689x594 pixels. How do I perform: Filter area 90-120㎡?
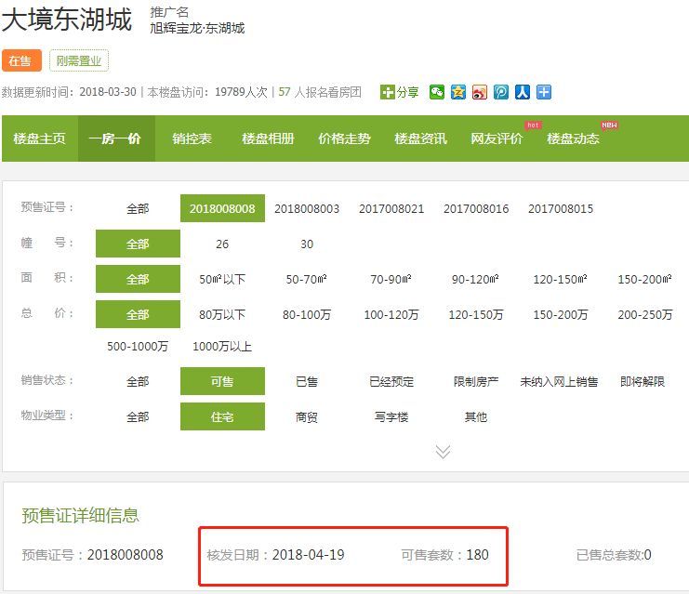pyautogui.click(x=476, y=279)
